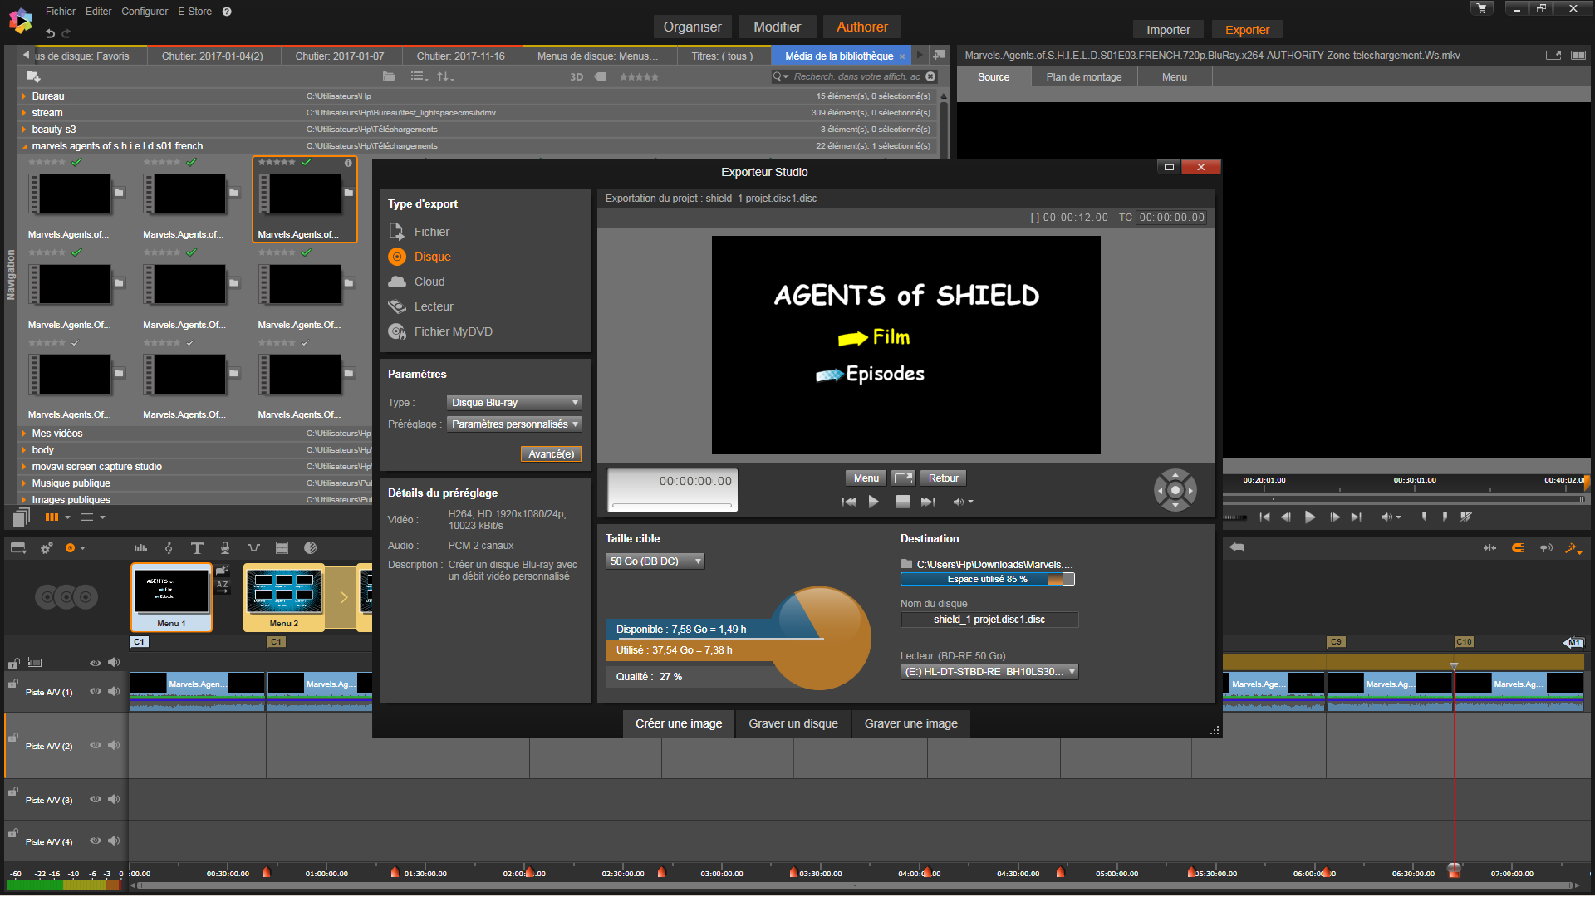Click the Exporter button at top
Image resolution: width=1595 pixels, height=897 pixels.
point(1247,30)
